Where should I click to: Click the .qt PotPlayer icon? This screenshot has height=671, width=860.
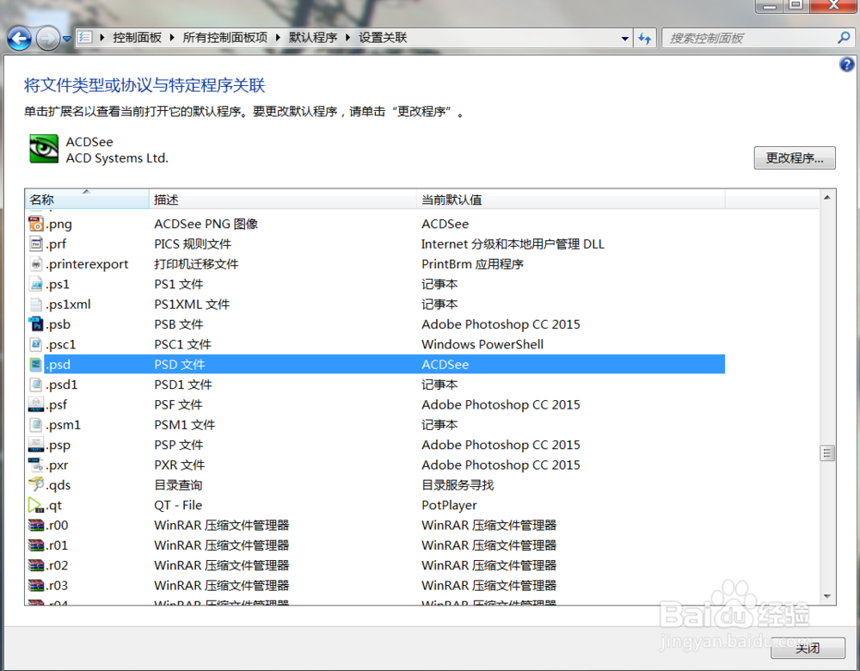(x=35, y=505)
